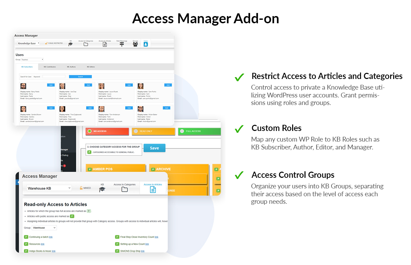Image resolution: width=411 pixels, height=265 pixels.
Task: Open the KB Editors tab
Action: (91, 67)
